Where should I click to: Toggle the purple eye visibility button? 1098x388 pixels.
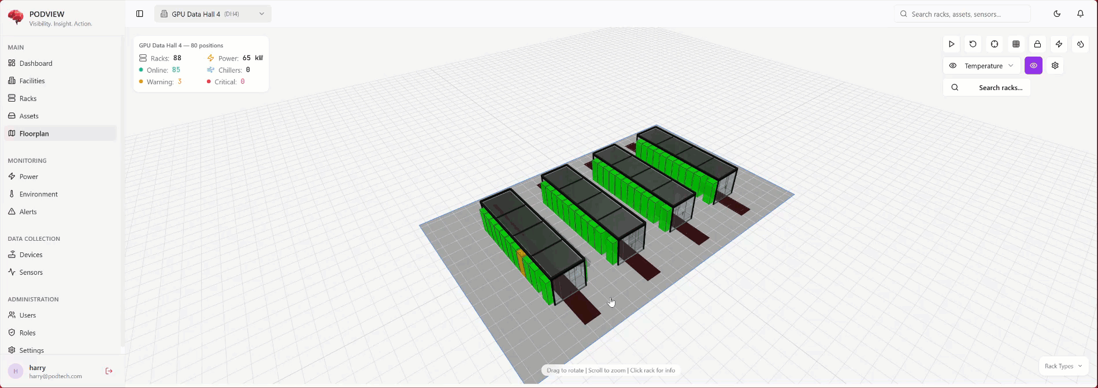pos(1033,66)
